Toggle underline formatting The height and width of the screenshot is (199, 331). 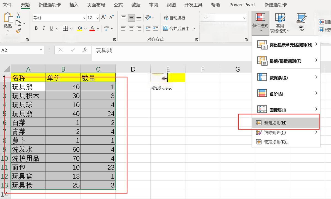(51, 28)
